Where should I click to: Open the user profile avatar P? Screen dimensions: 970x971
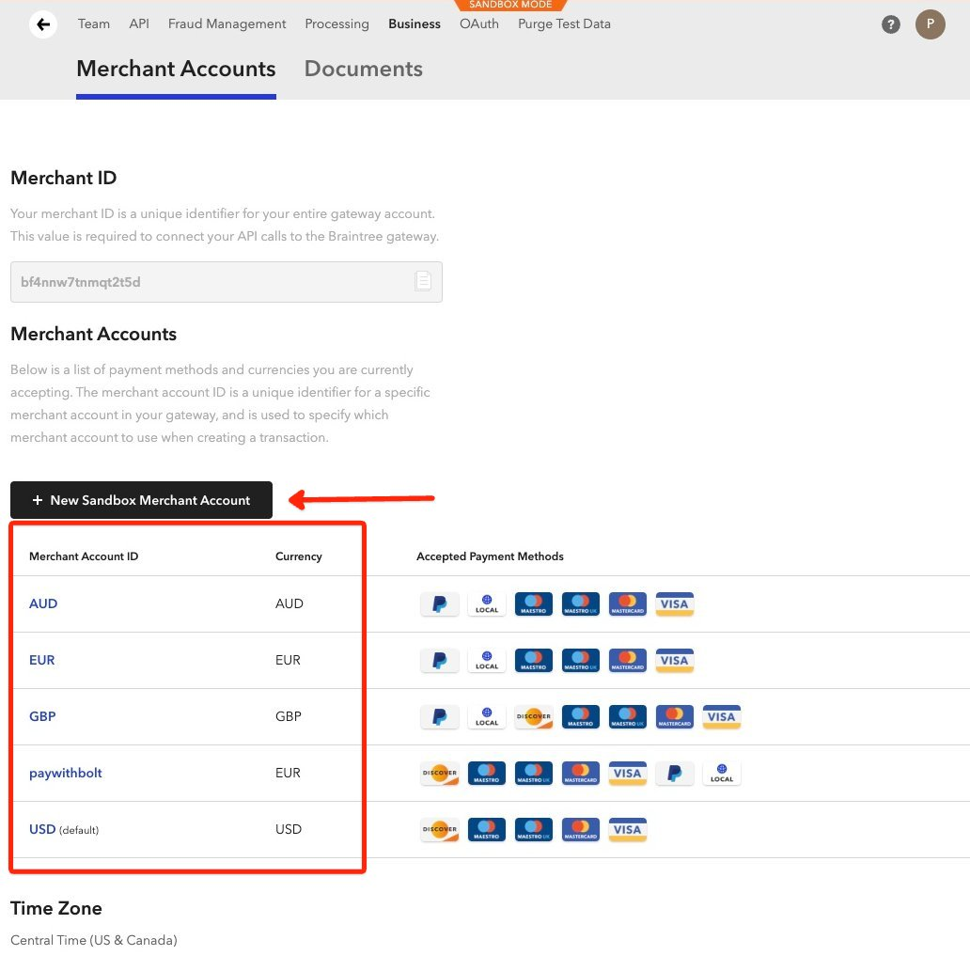tap(931, 24)
